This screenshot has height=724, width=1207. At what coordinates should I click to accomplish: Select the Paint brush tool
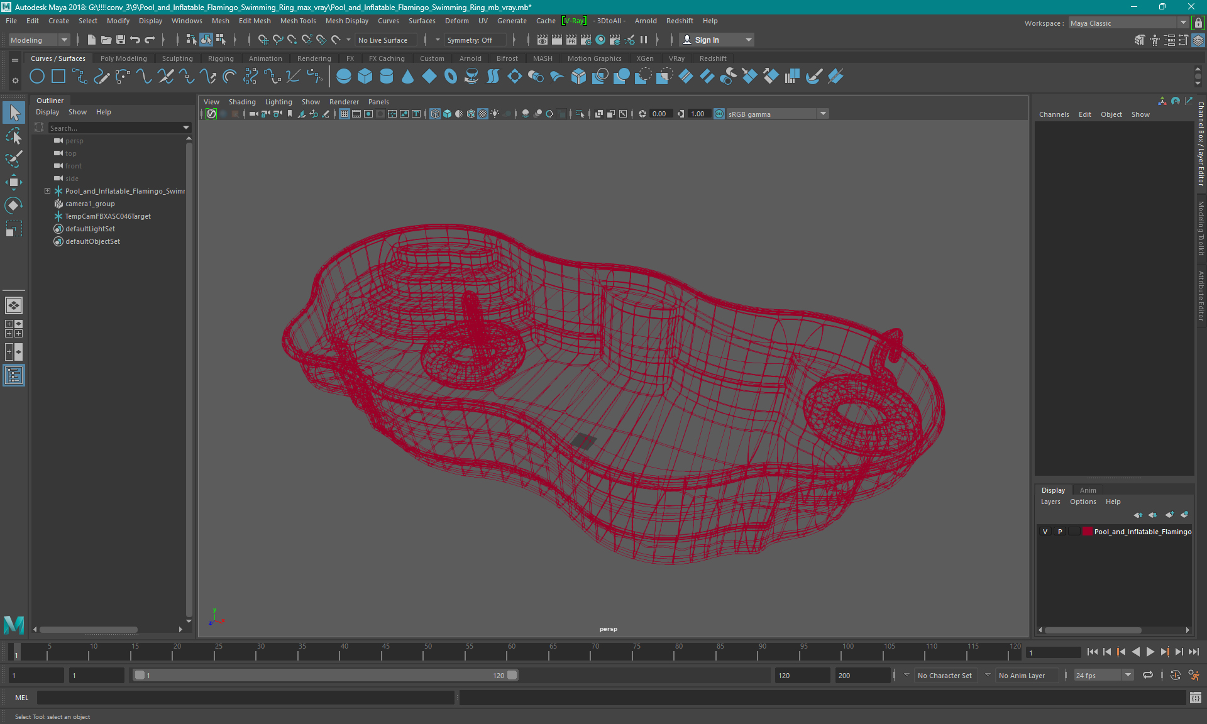tap(14, 160)
